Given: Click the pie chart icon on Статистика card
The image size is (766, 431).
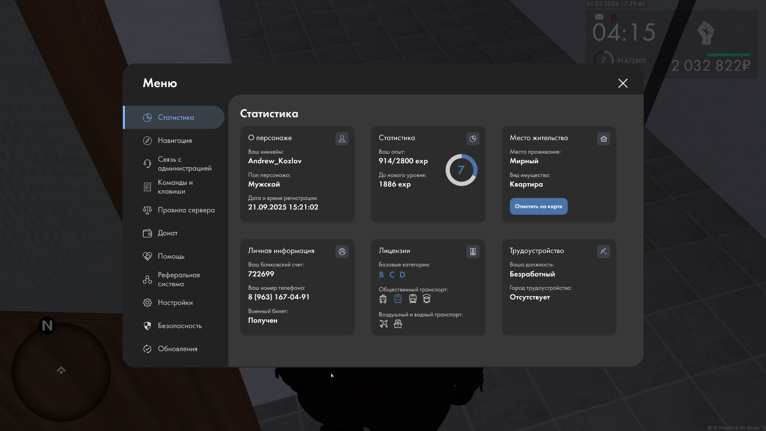Looking at the screenshot, I should click(473, 138).
